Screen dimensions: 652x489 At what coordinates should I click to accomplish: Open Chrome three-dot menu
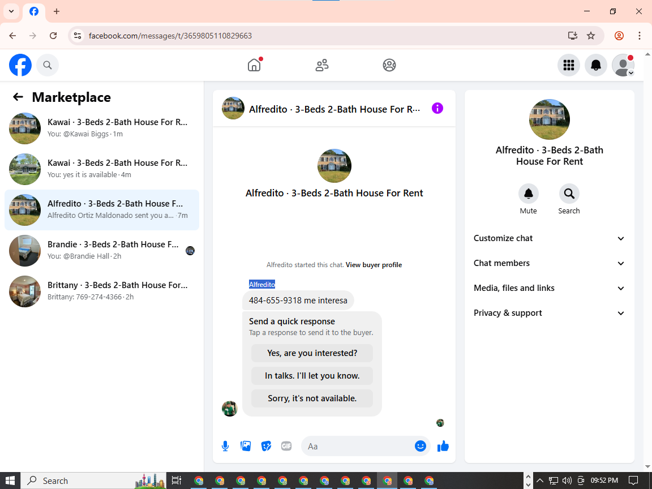[x=640, y=36]
